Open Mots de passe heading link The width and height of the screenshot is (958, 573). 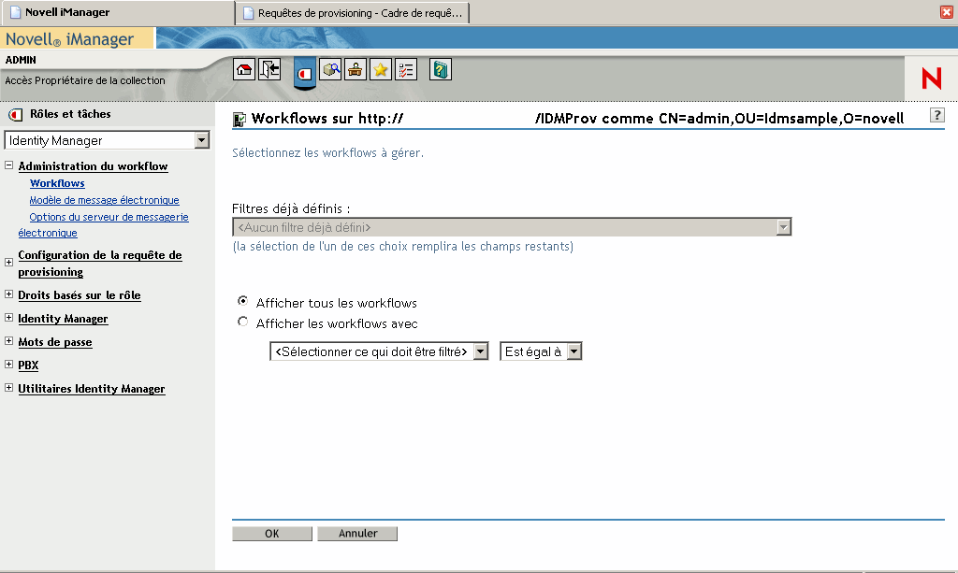(55, 342)
